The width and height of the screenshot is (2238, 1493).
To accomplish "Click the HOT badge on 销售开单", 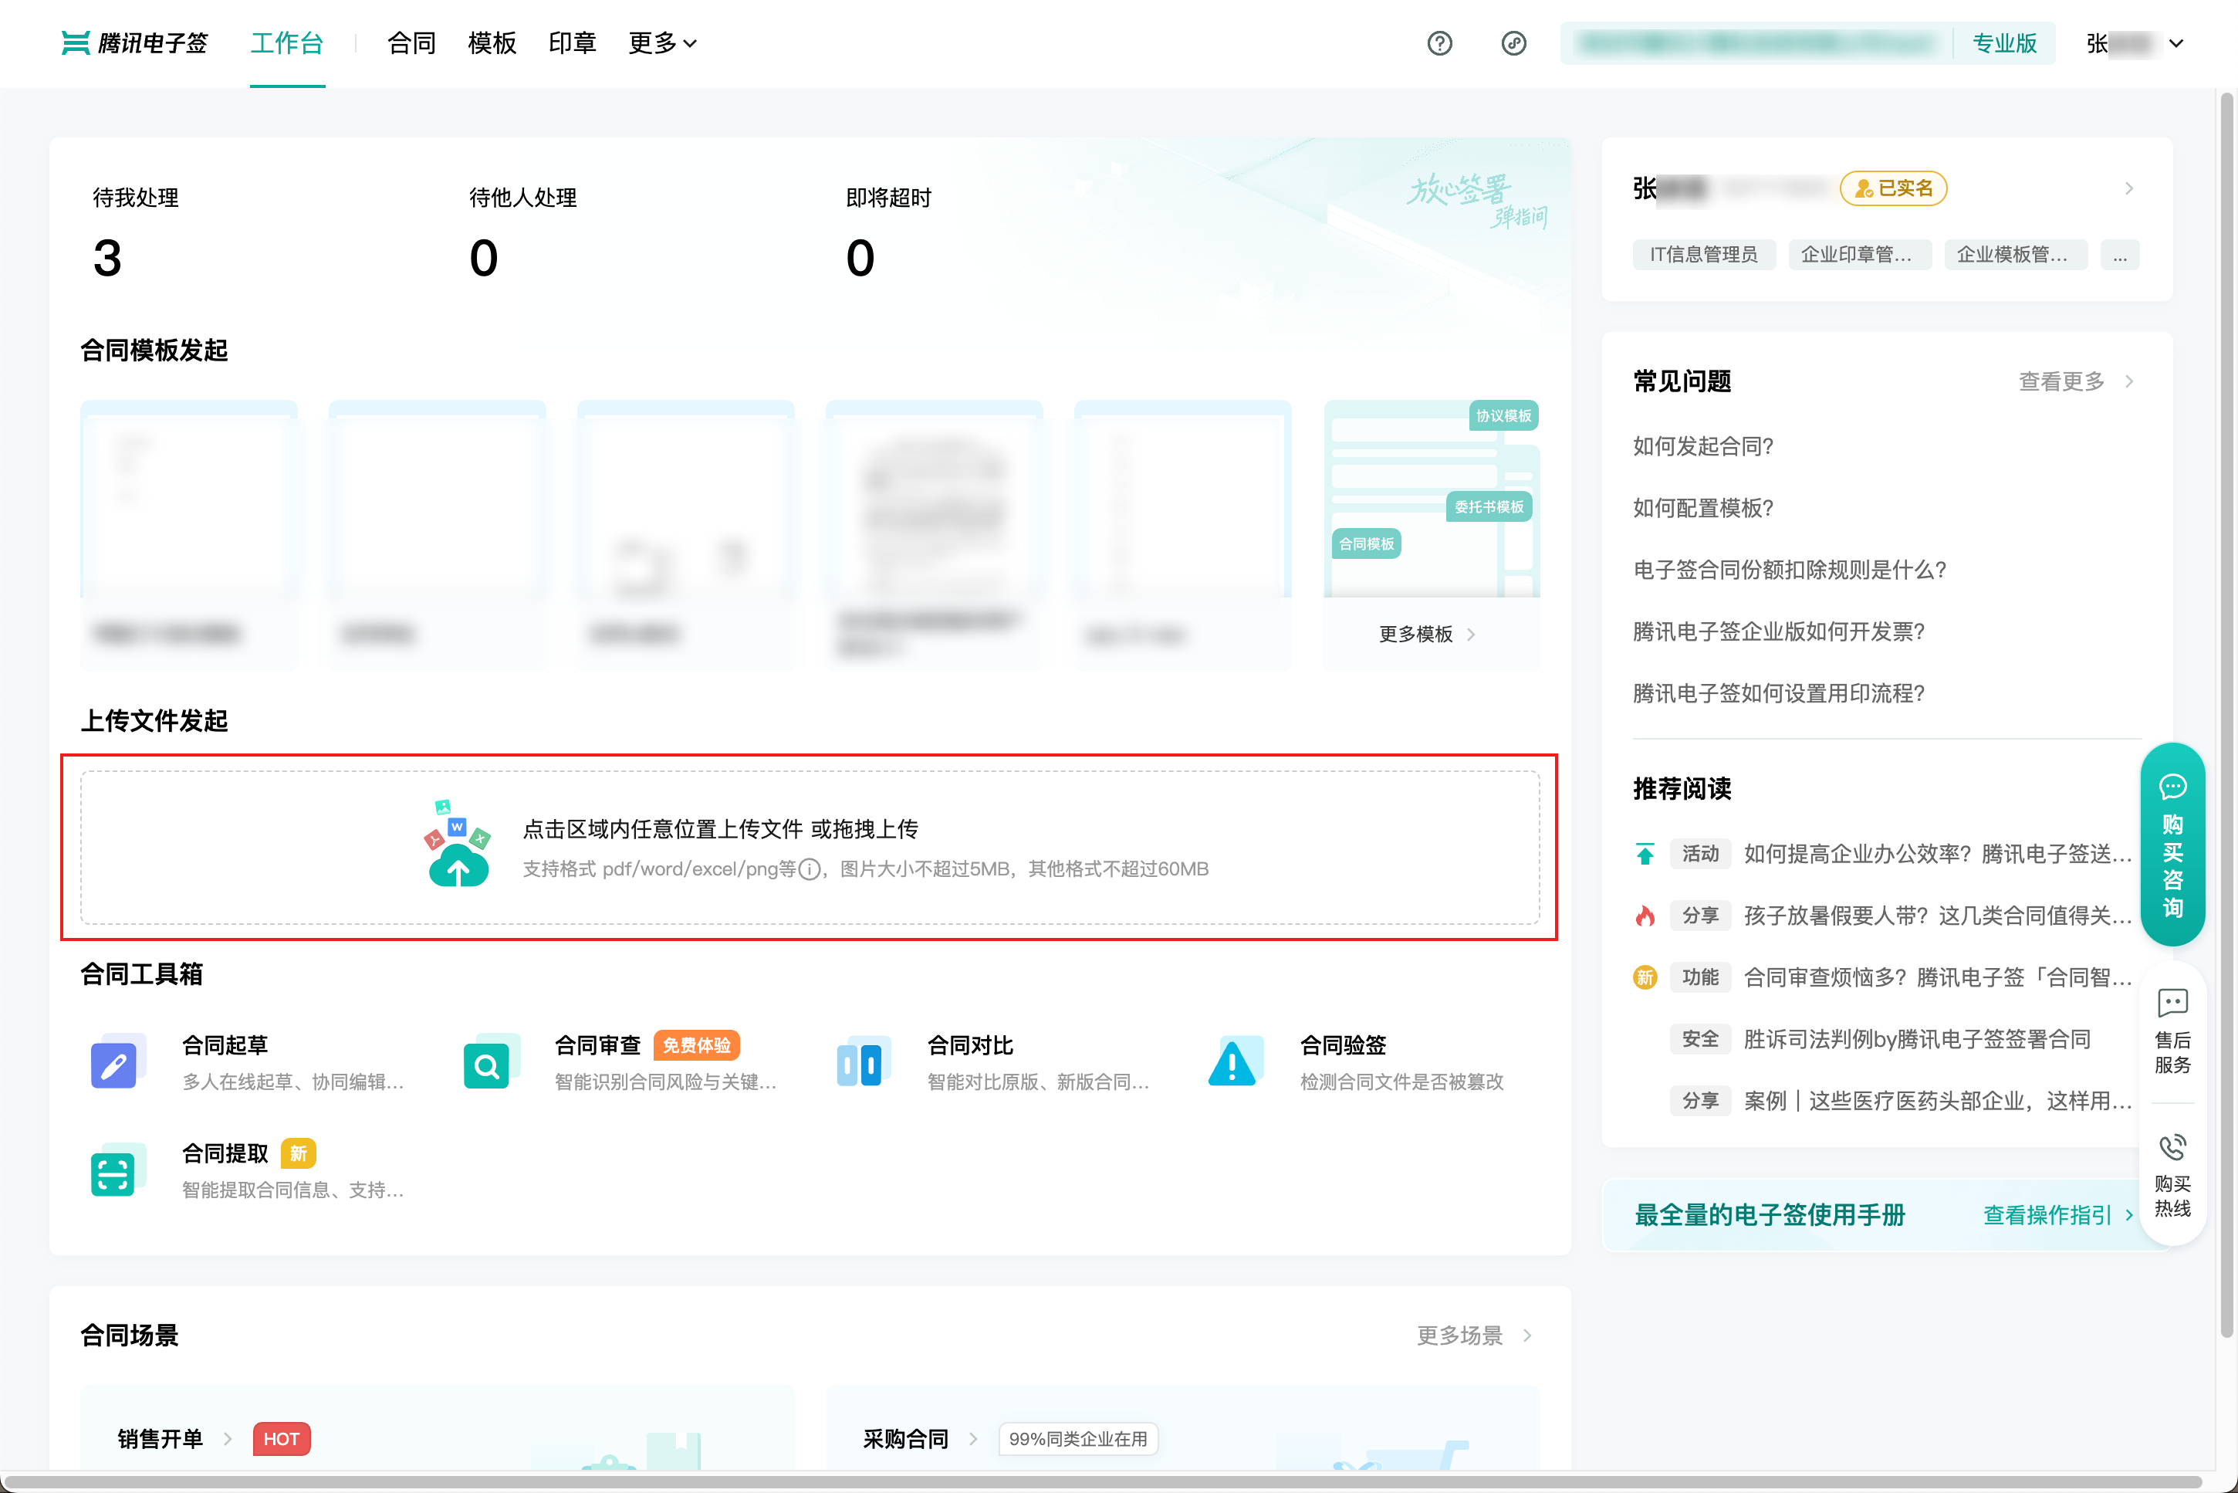I will (281, 1439).
